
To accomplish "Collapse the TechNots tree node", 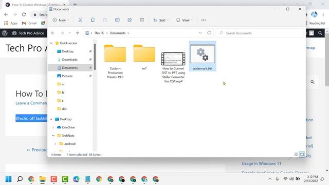I will pos(53,136).
